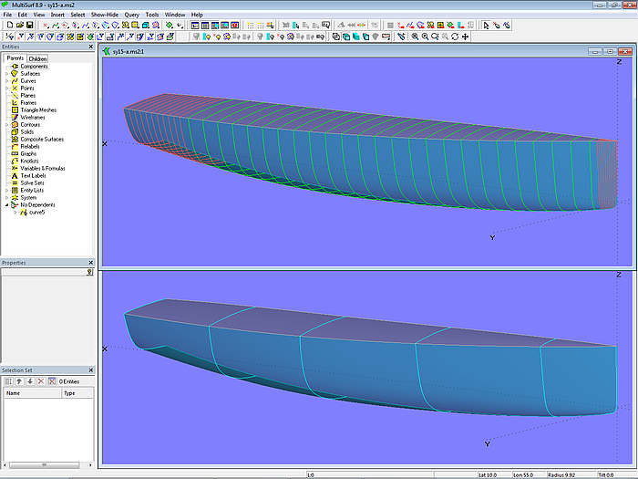The width and height of the screenshot is (638, 479).
Task: Close the Entities panel
Action: [x=90, y=47]
